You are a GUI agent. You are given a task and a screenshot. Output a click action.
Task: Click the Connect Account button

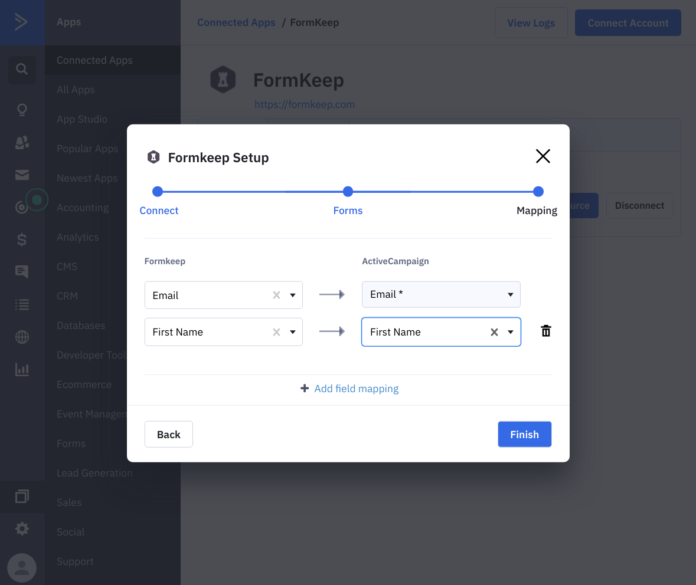[x=628, y=22]
